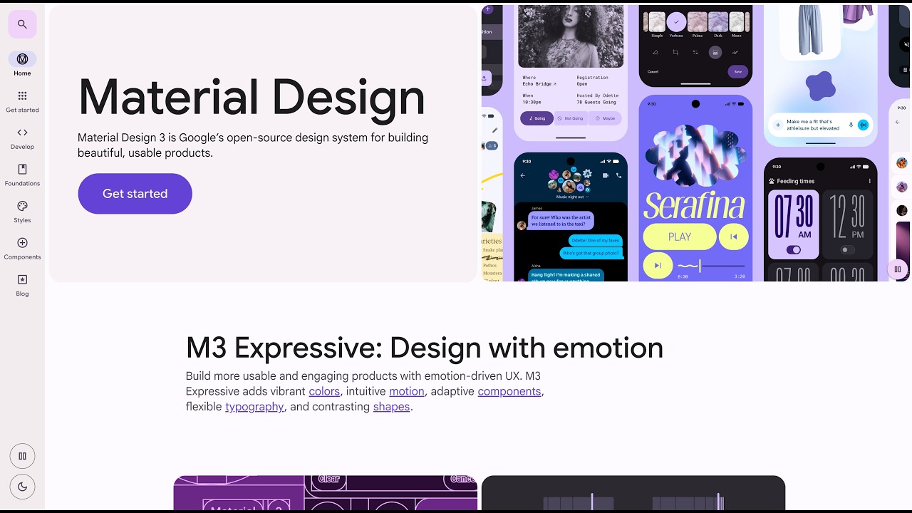Follow the motion link
The width and height of the screenshot is (912, 513).
pyautogui.click(x=407, y=391)
